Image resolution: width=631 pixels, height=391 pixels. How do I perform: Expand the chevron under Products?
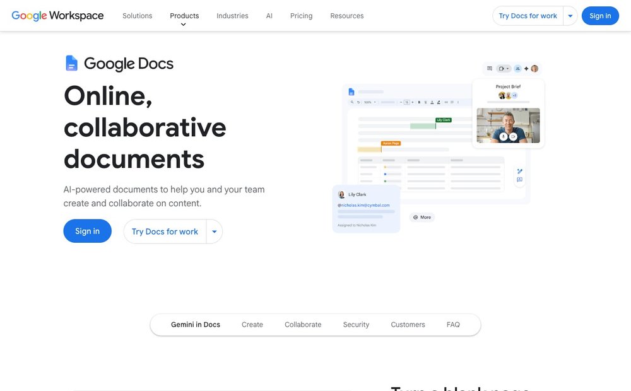click(x=184, y=25)
